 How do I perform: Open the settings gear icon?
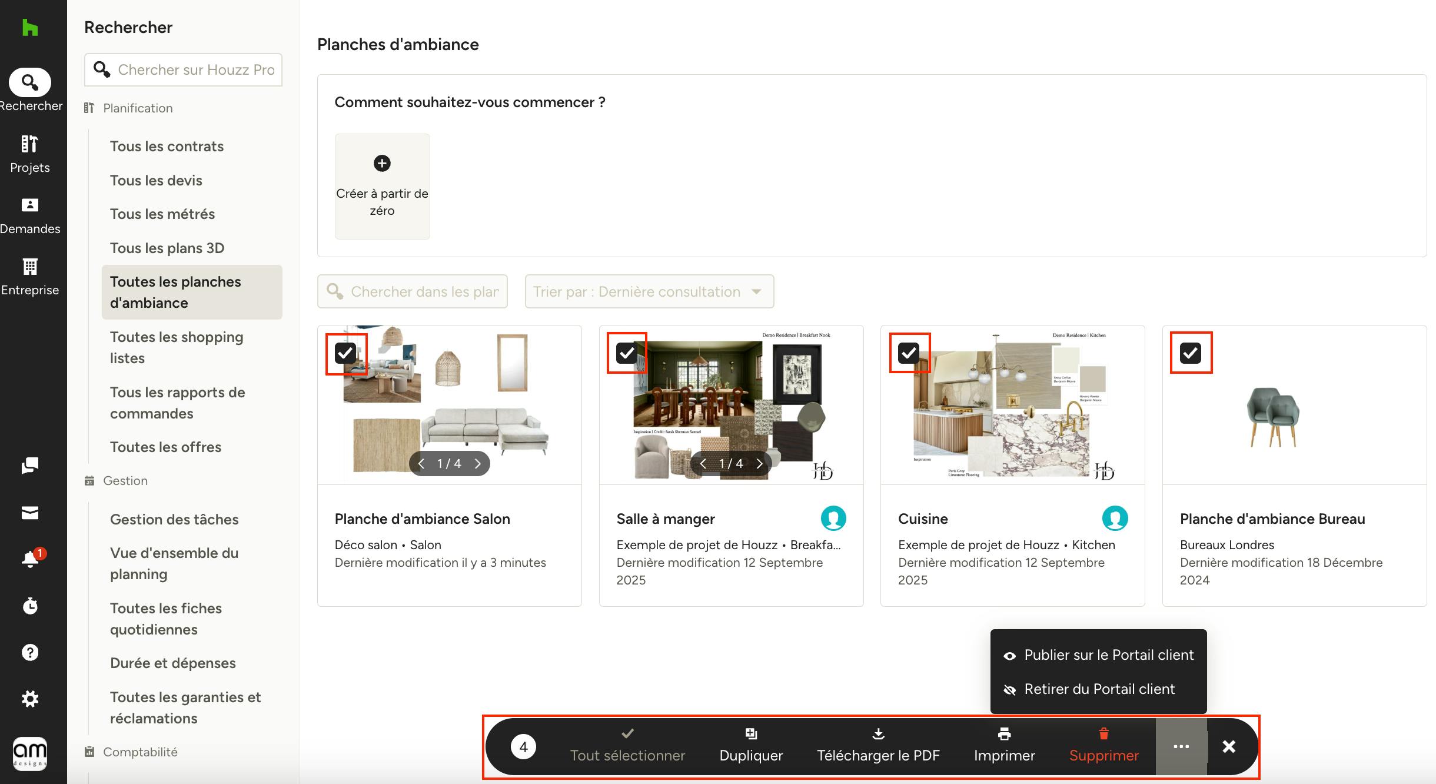30,699
